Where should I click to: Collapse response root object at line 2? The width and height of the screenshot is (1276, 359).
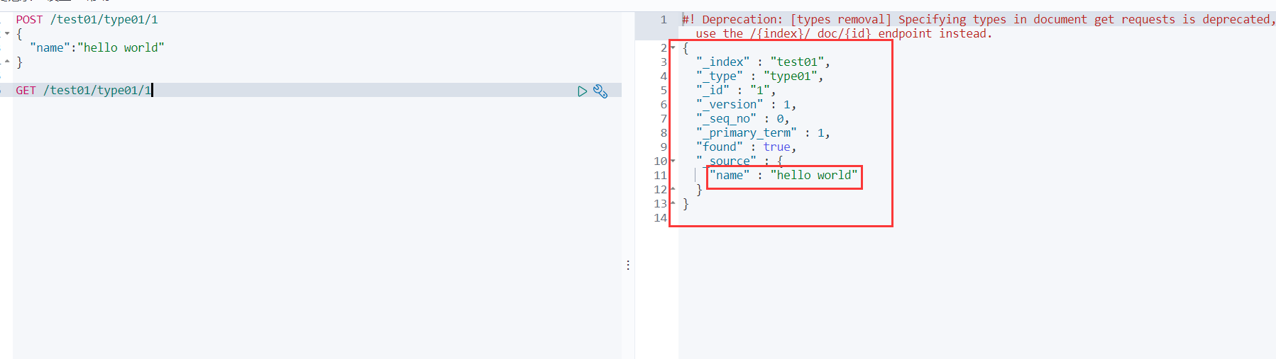673,47
